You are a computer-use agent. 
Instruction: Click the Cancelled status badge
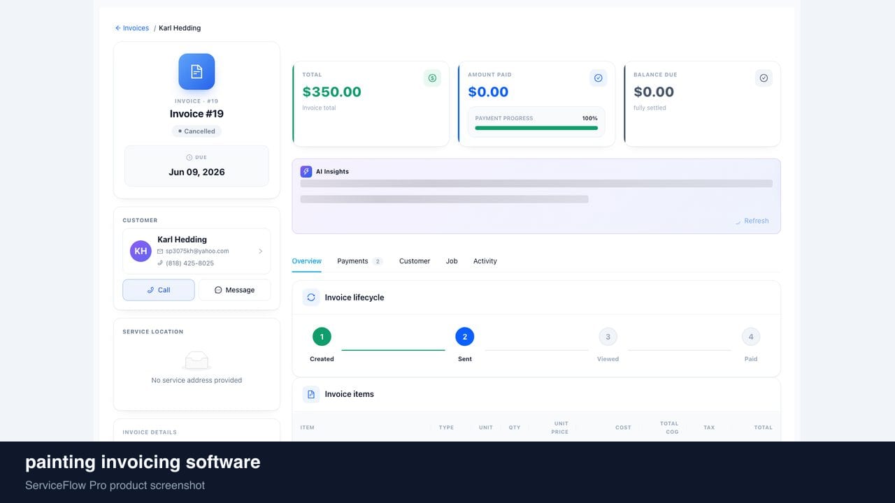tap(196, 131)
